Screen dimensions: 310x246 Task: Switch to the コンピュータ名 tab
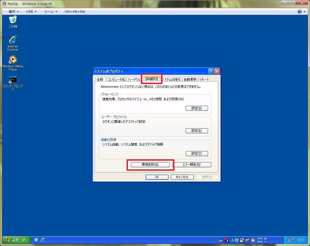(x=116, y=79)
